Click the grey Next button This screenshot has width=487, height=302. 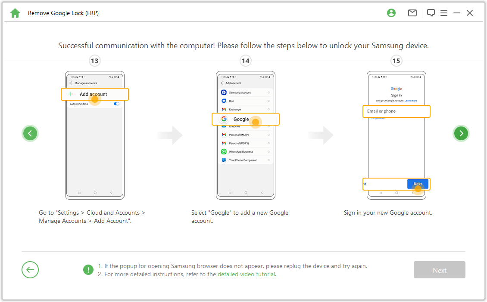tap(439, 270)
